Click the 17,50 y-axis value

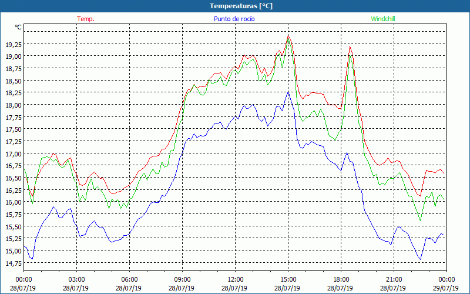(14, 129)
